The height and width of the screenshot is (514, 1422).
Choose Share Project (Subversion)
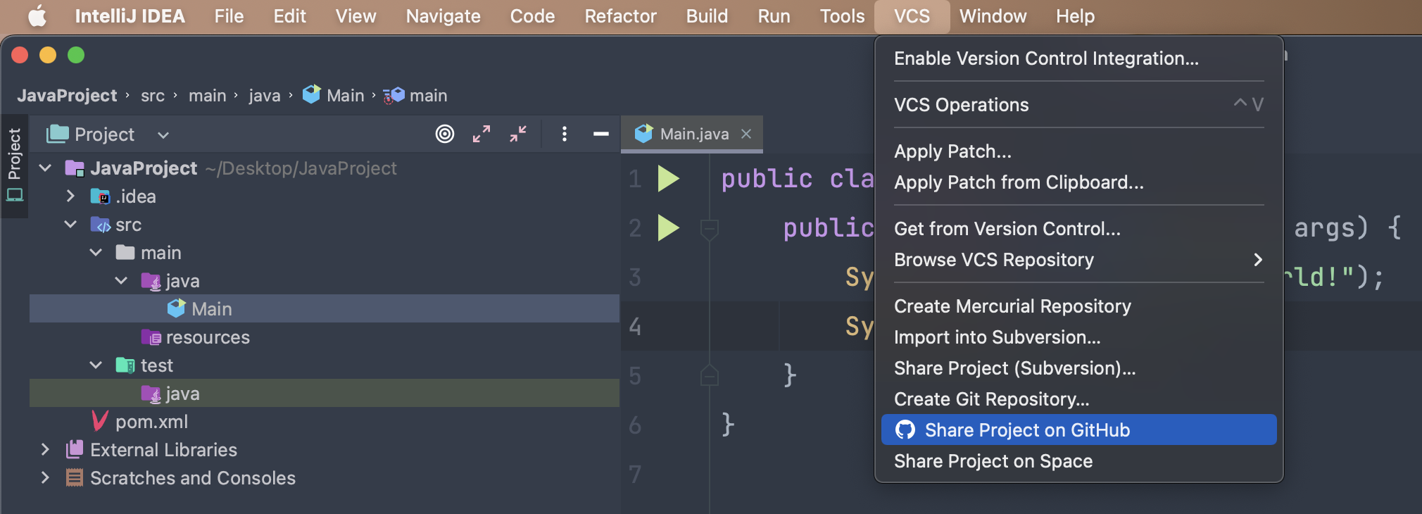1078,368
